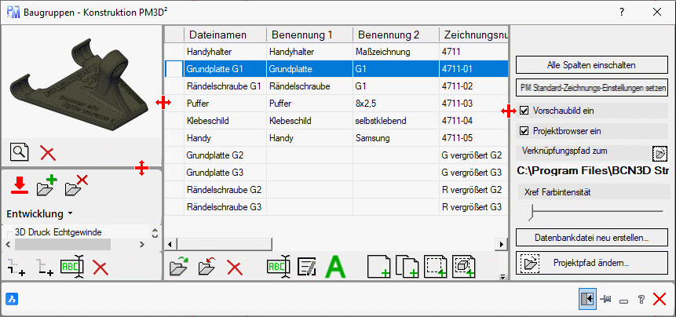Click the pin icon in the bottom bar
The height and width of the screenshot is (317, 676).
[x=605, y=299]
